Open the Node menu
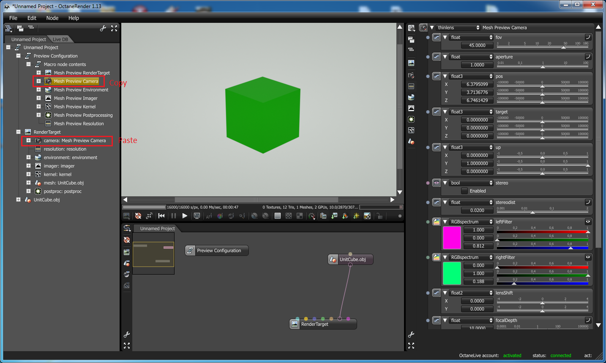 [52, 18]
